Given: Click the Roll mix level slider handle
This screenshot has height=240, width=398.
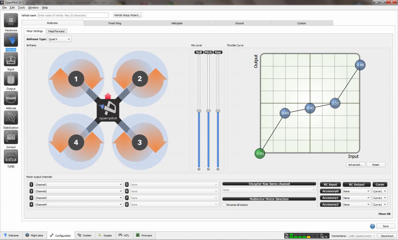Looking at the screenshot, I should pos(199,111).
